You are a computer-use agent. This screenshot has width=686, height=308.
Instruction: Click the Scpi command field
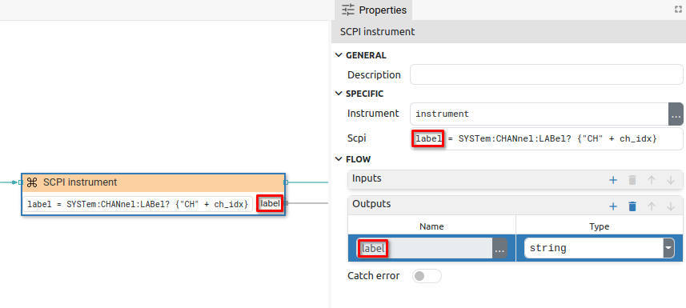[x=546, y=138]
